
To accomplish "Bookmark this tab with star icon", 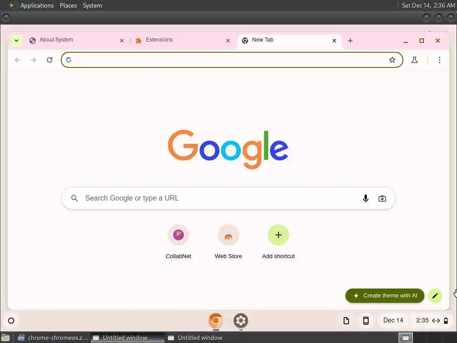I will [392, 60].
